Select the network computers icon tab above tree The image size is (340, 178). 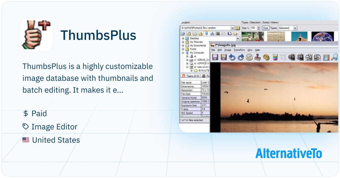pos(212,34)
